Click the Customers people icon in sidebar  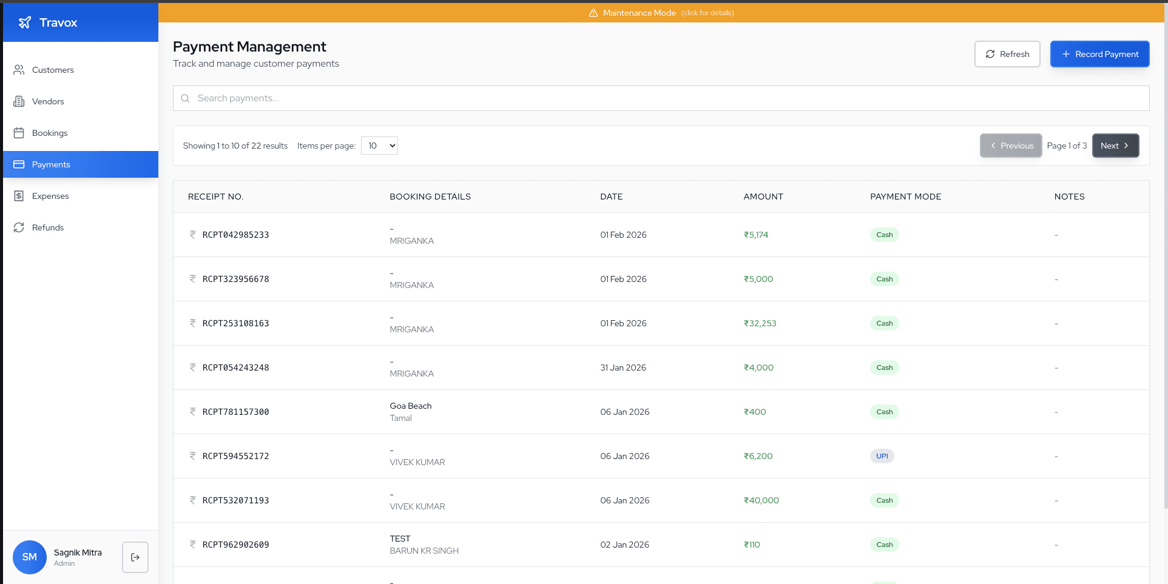click(19, 70)
